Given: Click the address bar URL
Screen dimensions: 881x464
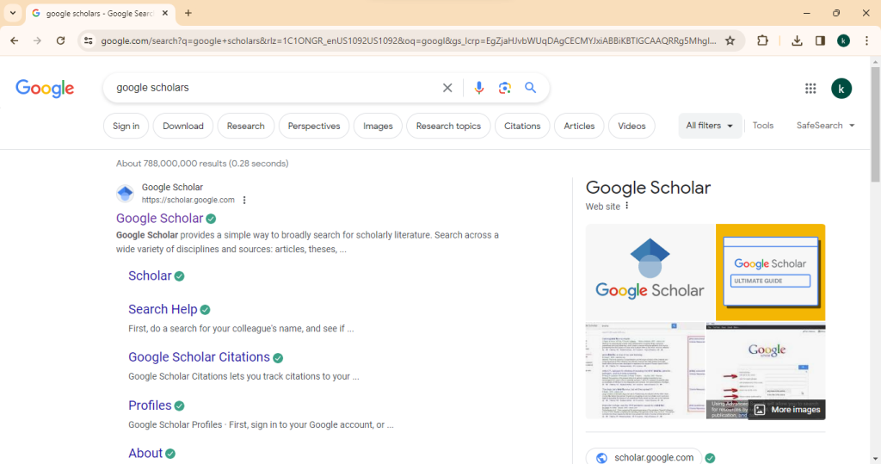Looking at the screenshot, I should 409,40.
